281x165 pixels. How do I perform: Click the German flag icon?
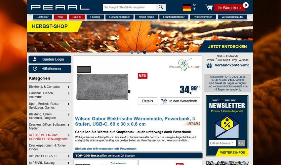pos(187,8)
